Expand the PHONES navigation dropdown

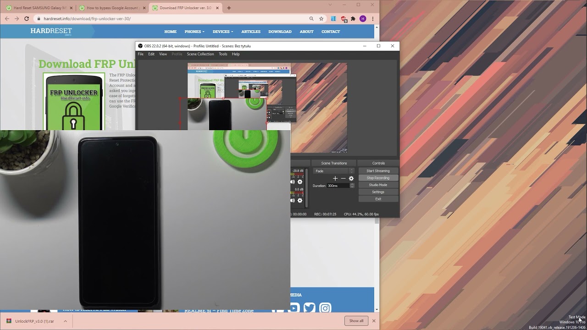[x=194, y=32]
